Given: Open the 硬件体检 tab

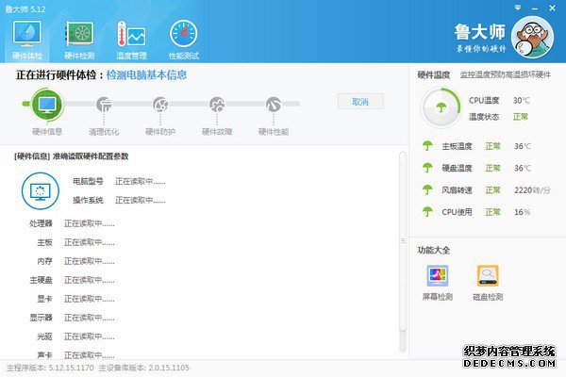Looking at the screenshot, I should (27, 40).
